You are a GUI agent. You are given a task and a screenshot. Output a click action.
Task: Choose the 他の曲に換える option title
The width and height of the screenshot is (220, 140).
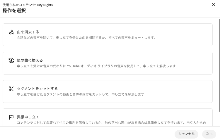30,60
